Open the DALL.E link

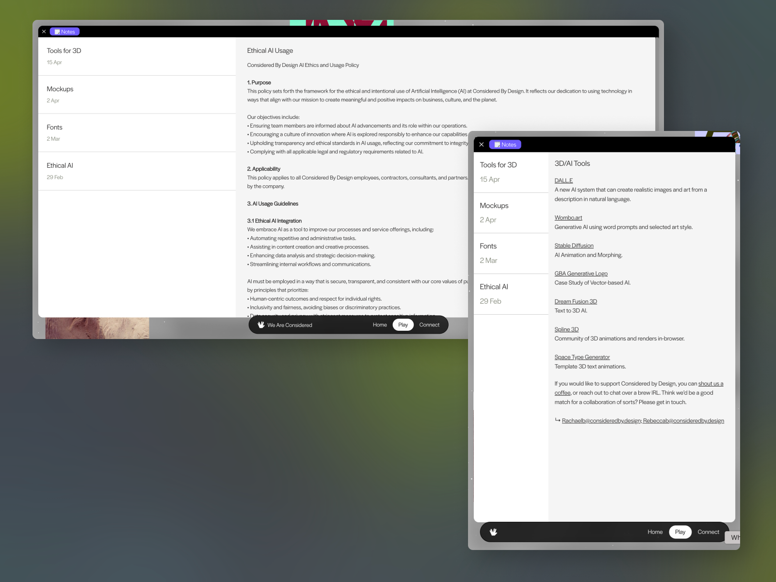[564, 180]
